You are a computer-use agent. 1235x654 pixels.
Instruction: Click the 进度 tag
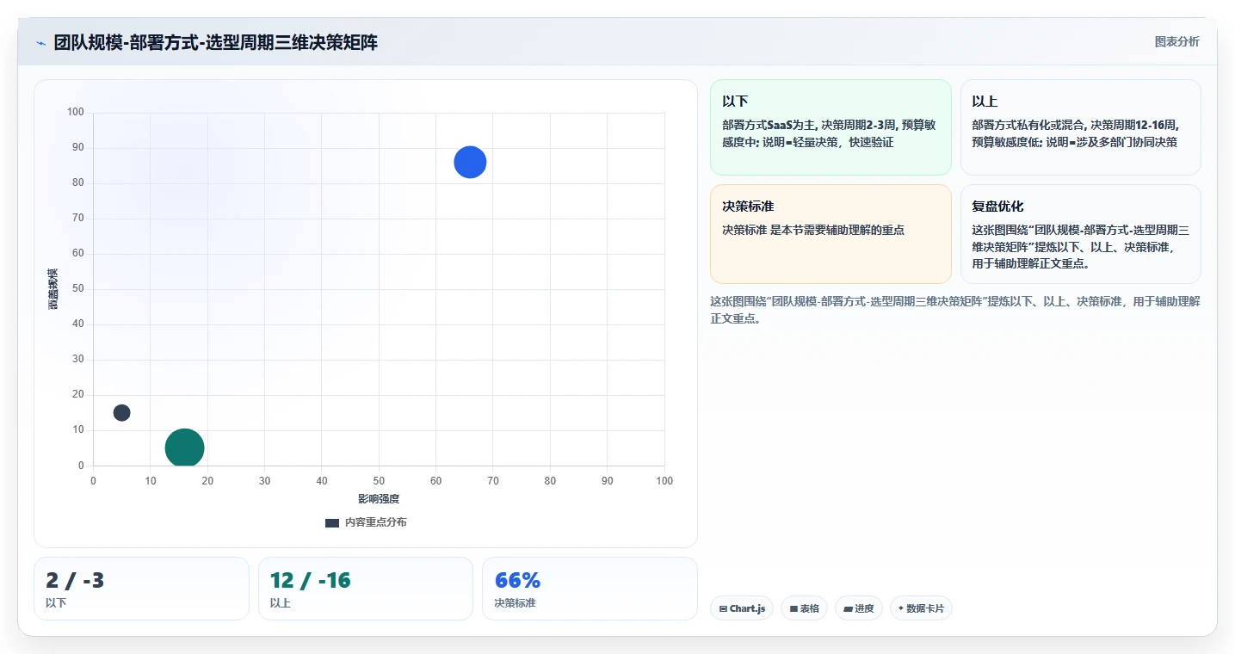click(x=859, y=608)
